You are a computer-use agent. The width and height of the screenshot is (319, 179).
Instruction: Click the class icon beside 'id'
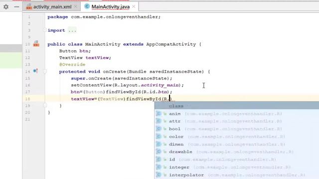159,160
